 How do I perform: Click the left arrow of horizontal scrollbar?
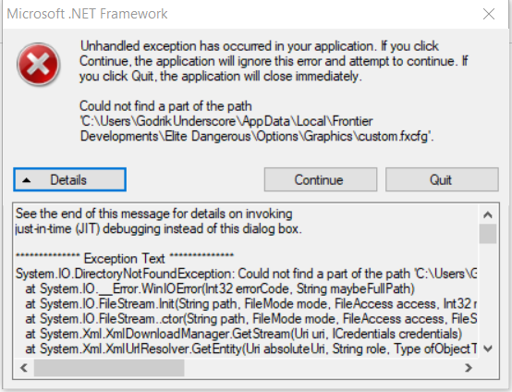point(23,368)
